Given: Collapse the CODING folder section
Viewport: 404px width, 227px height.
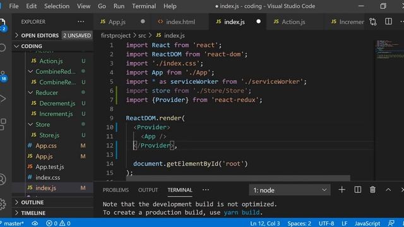Looking at the screenshot, I should 53,46.
